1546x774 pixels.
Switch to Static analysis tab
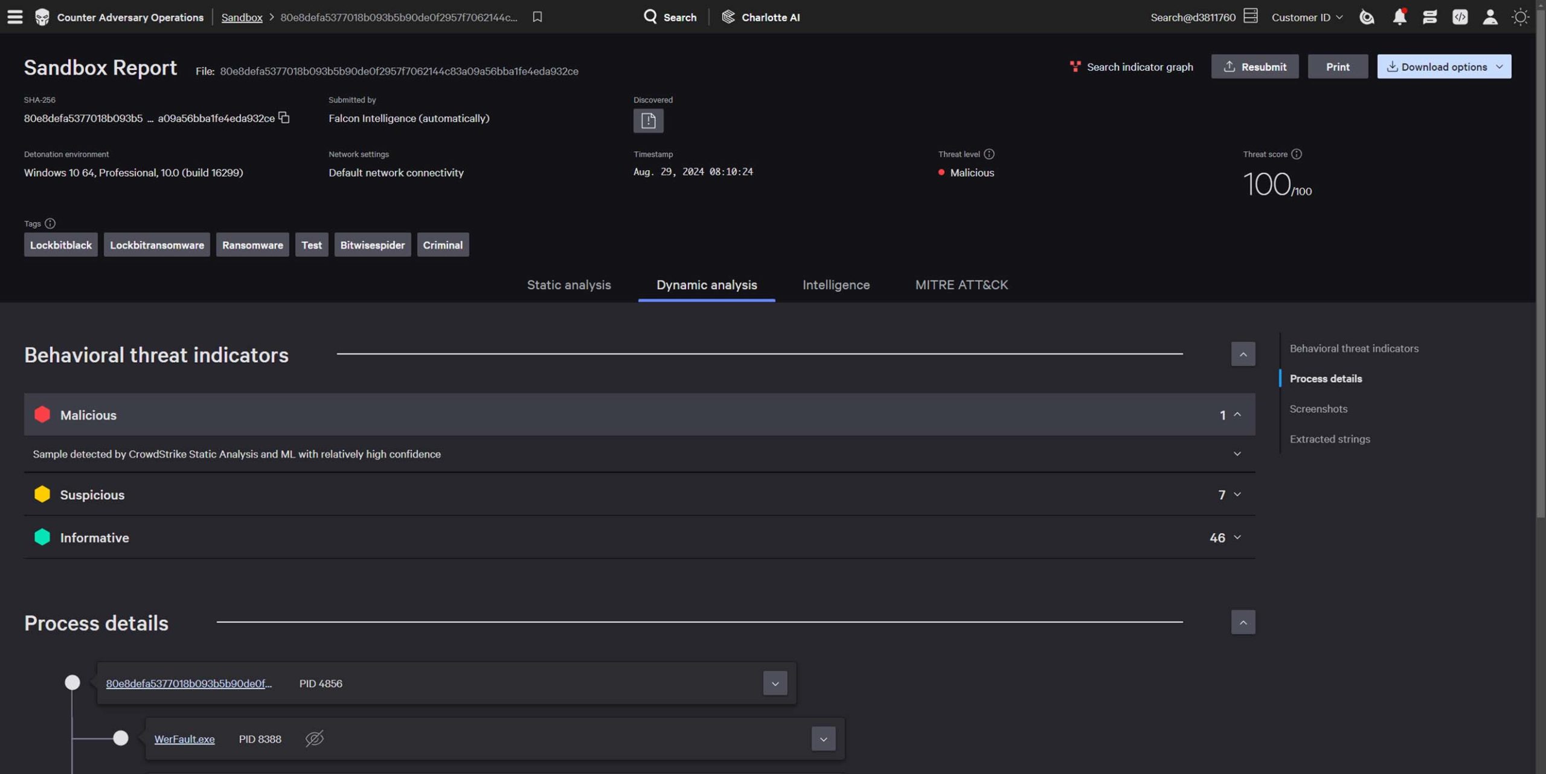point(569,284)
